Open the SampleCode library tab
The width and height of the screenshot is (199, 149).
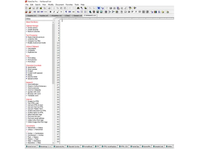click(158, 147)
